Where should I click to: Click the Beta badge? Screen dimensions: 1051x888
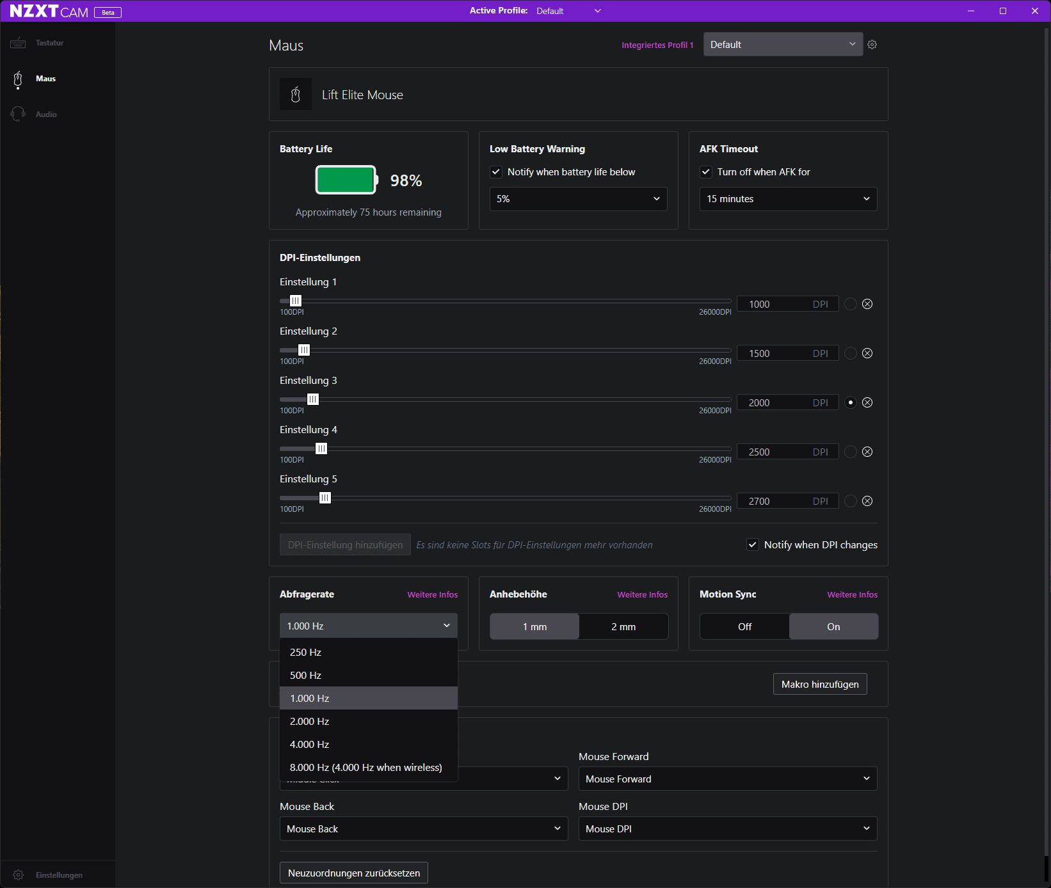pyautogui.click(x=108, y=12)
